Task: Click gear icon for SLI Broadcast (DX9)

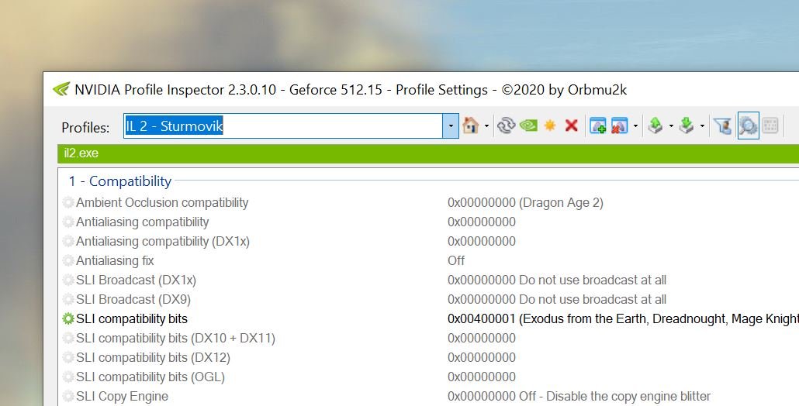Action: (x=68, y=299)
